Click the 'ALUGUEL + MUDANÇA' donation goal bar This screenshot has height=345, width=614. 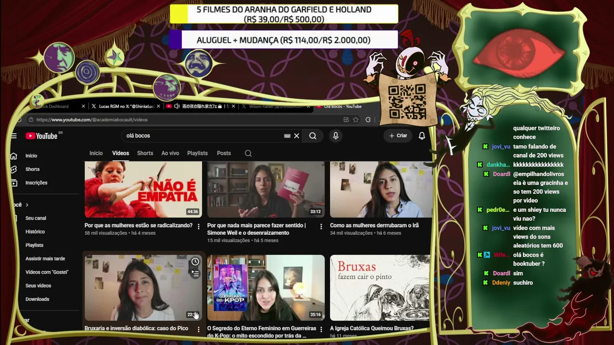click(283, 40)
